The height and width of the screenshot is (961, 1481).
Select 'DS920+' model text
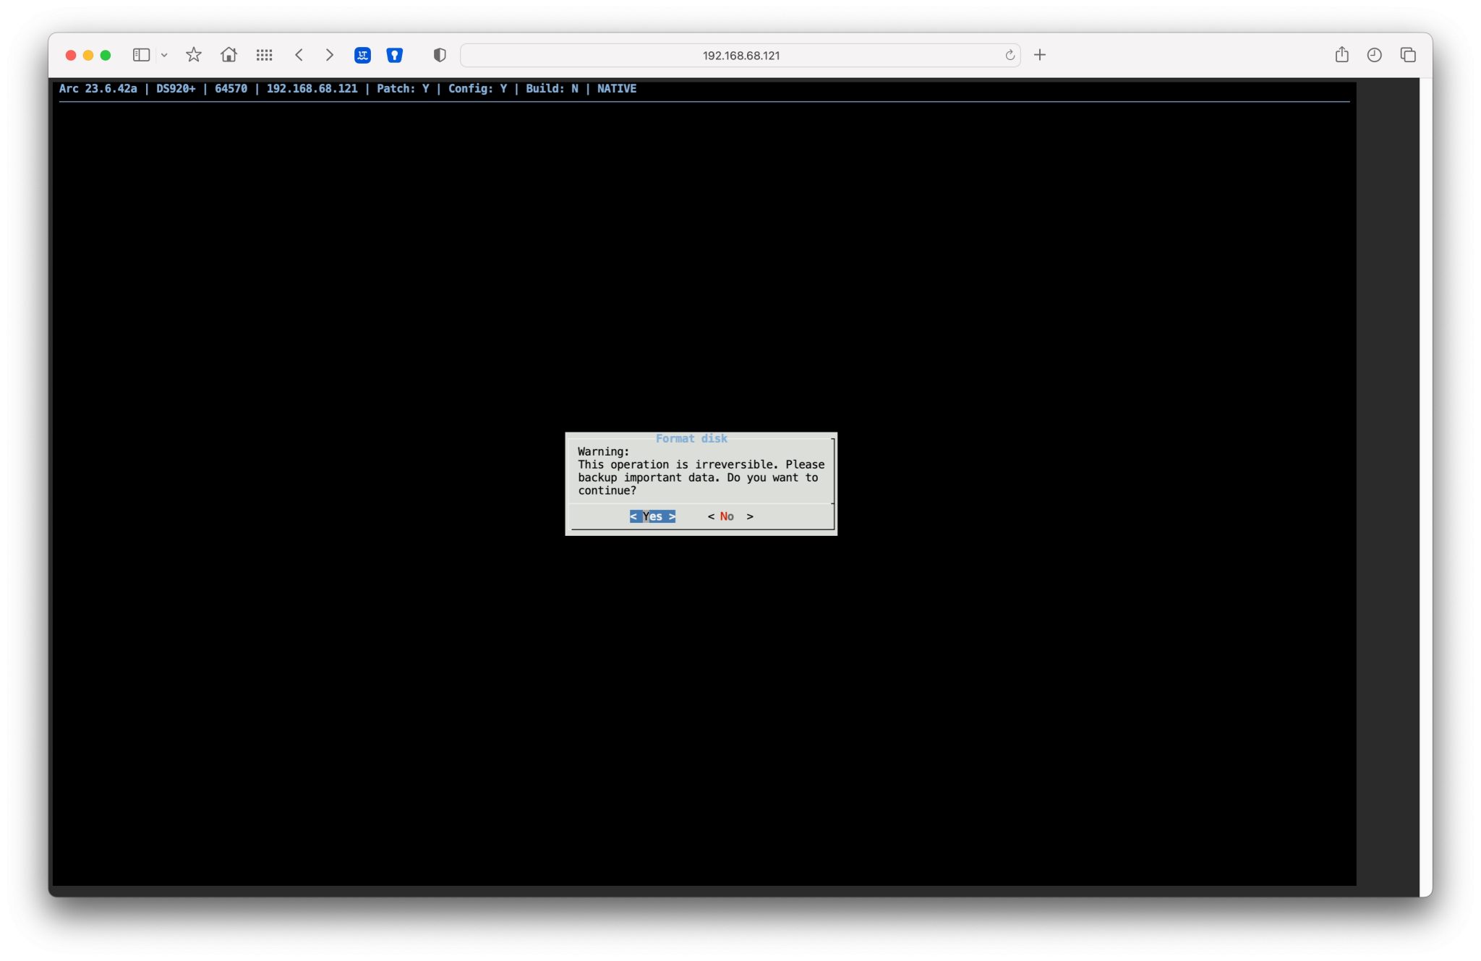tap(176, 88)
